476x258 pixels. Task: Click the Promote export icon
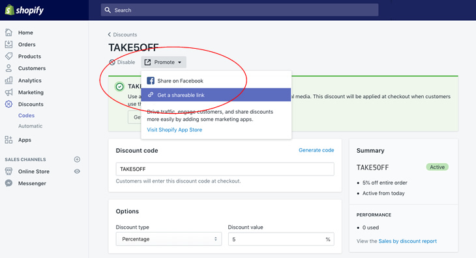147,62
